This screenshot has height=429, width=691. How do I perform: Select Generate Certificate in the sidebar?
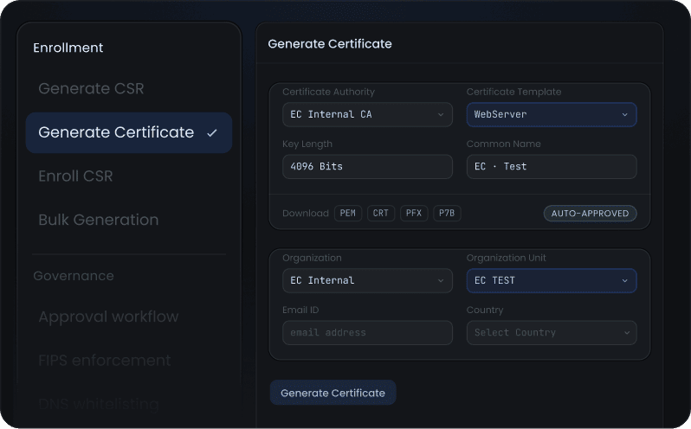click(x=129, y=132)
